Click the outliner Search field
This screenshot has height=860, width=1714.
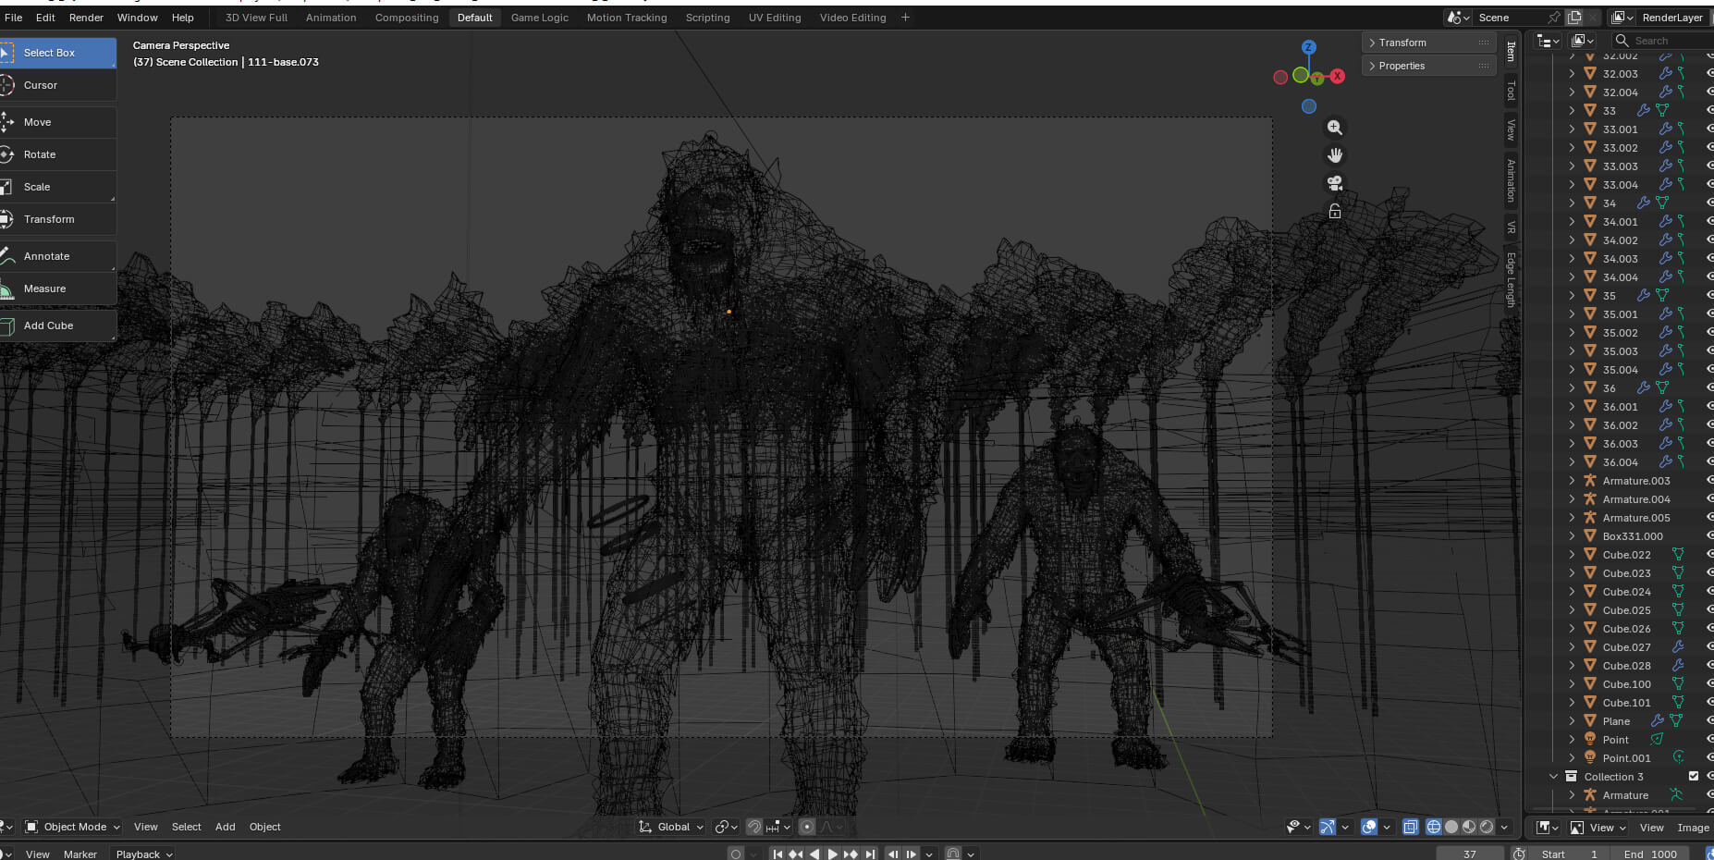1664,41
